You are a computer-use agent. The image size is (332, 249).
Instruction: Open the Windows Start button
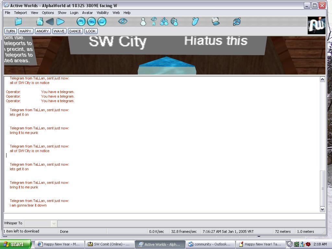(16, 244)
